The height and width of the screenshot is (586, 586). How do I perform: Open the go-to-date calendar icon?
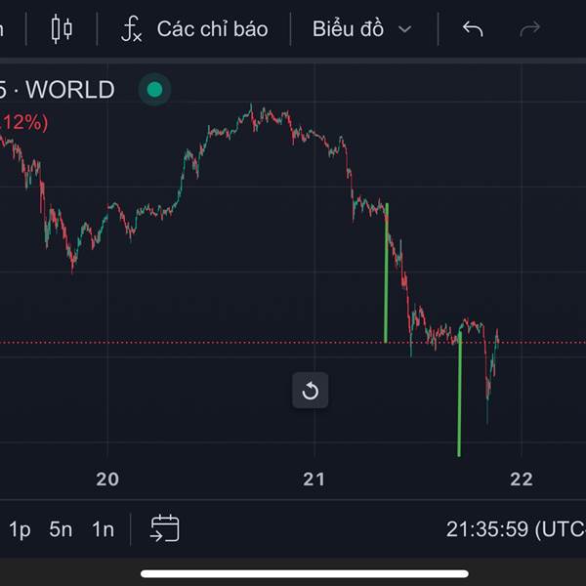[164, 529]
